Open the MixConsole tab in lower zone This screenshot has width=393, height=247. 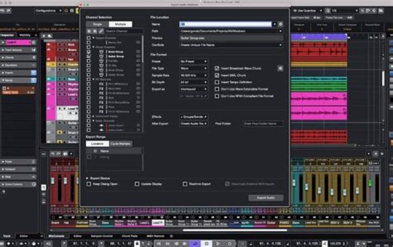56,236
